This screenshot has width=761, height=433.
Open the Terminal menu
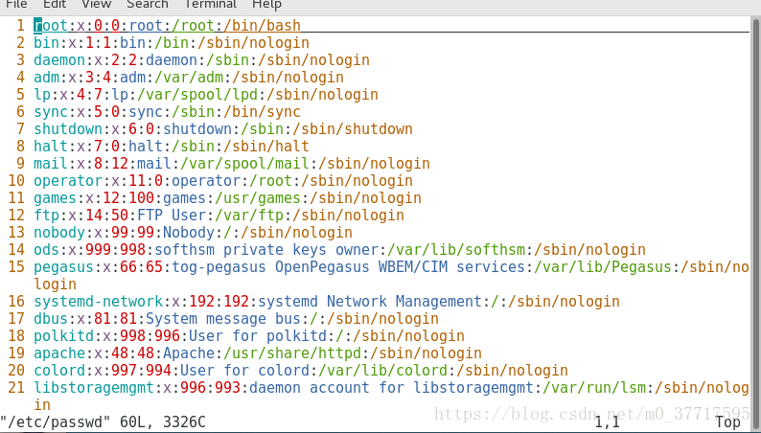point(210,5)
